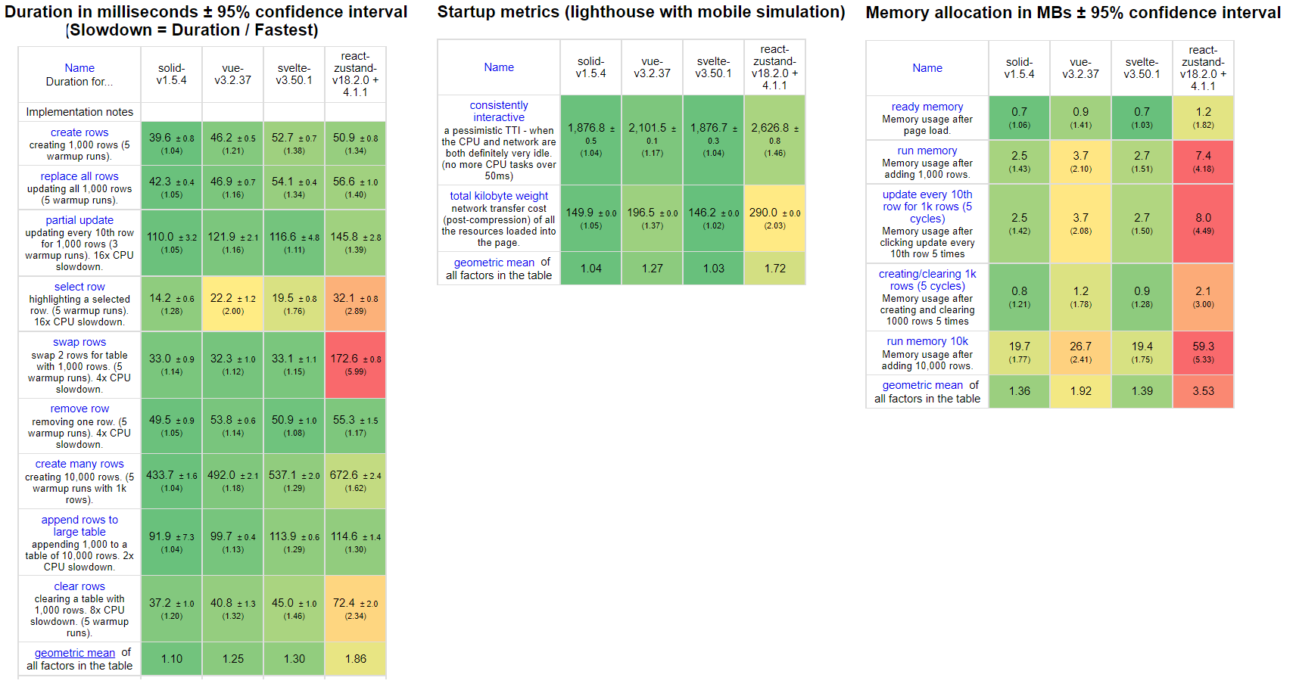Click 'geometric mean' link in Memory table
Screen dimensions: 1296x693
923,385
